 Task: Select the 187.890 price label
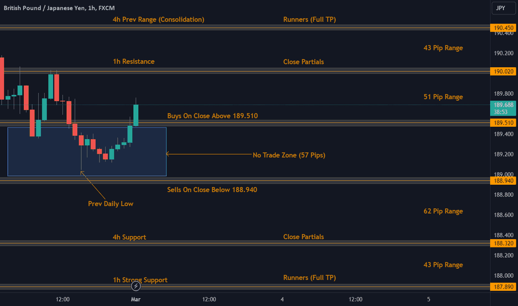pyautogui.click(x=503, y=287)
